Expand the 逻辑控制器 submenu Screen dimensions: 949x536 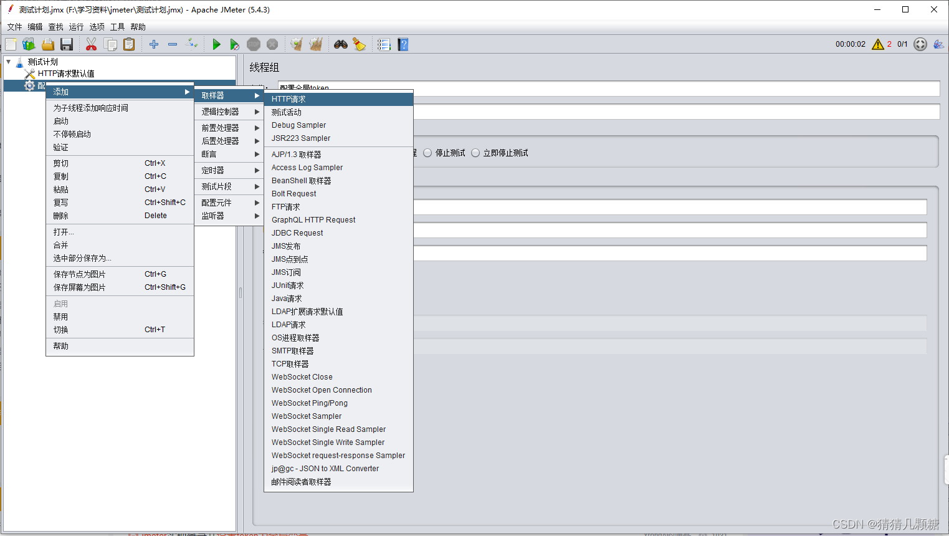[229, 112]
